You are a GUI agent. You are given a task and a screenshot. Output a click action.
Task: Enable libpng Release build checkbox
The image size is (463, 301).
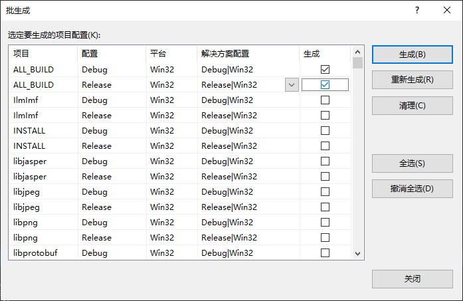click(325, 237)
